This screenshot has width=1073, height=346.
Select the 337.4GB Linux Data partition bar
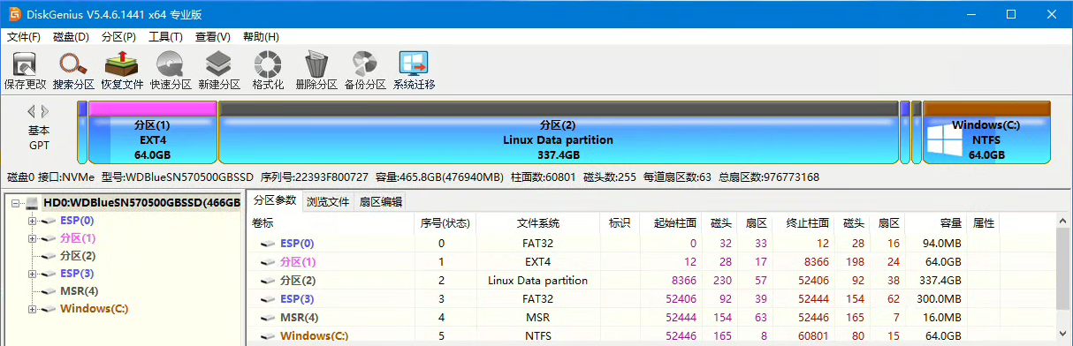click(558, 132)
